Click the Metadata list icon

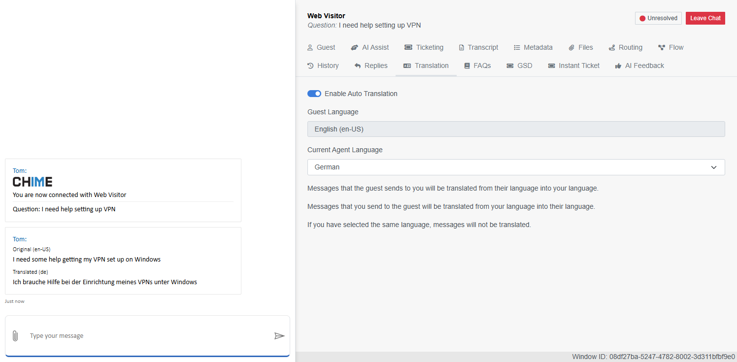(517, 48)
